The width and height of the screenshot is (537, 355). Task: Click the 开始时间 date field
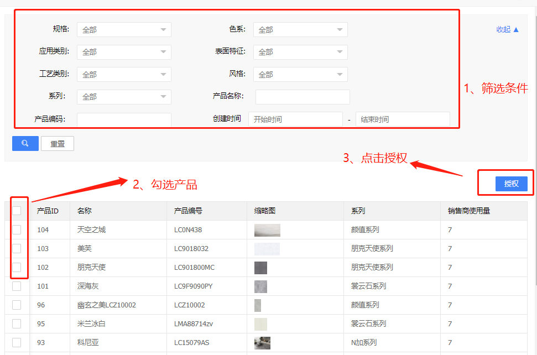tap(295, 119)
